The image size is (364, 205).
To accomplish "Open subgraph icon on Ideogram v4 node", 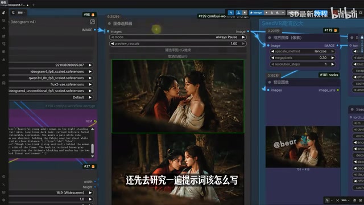I will pyautogui.click(x=92, y=22).
